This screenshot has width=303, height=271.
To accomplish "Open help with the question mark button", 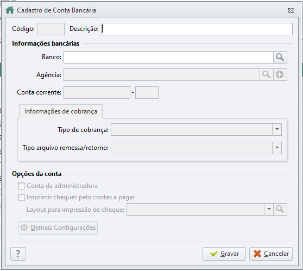I will (18, 254).
